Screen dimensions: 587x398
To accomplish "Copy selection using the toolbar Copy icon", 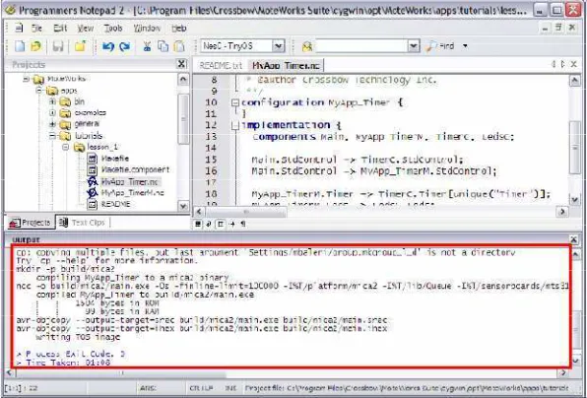I will pyautogui.click(x=163, y=46).
